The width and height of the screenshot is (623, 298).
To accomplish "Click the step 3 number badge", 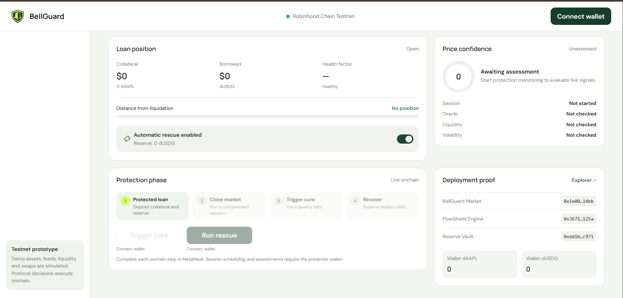I will pyautogui.click(x=278, y=201).
